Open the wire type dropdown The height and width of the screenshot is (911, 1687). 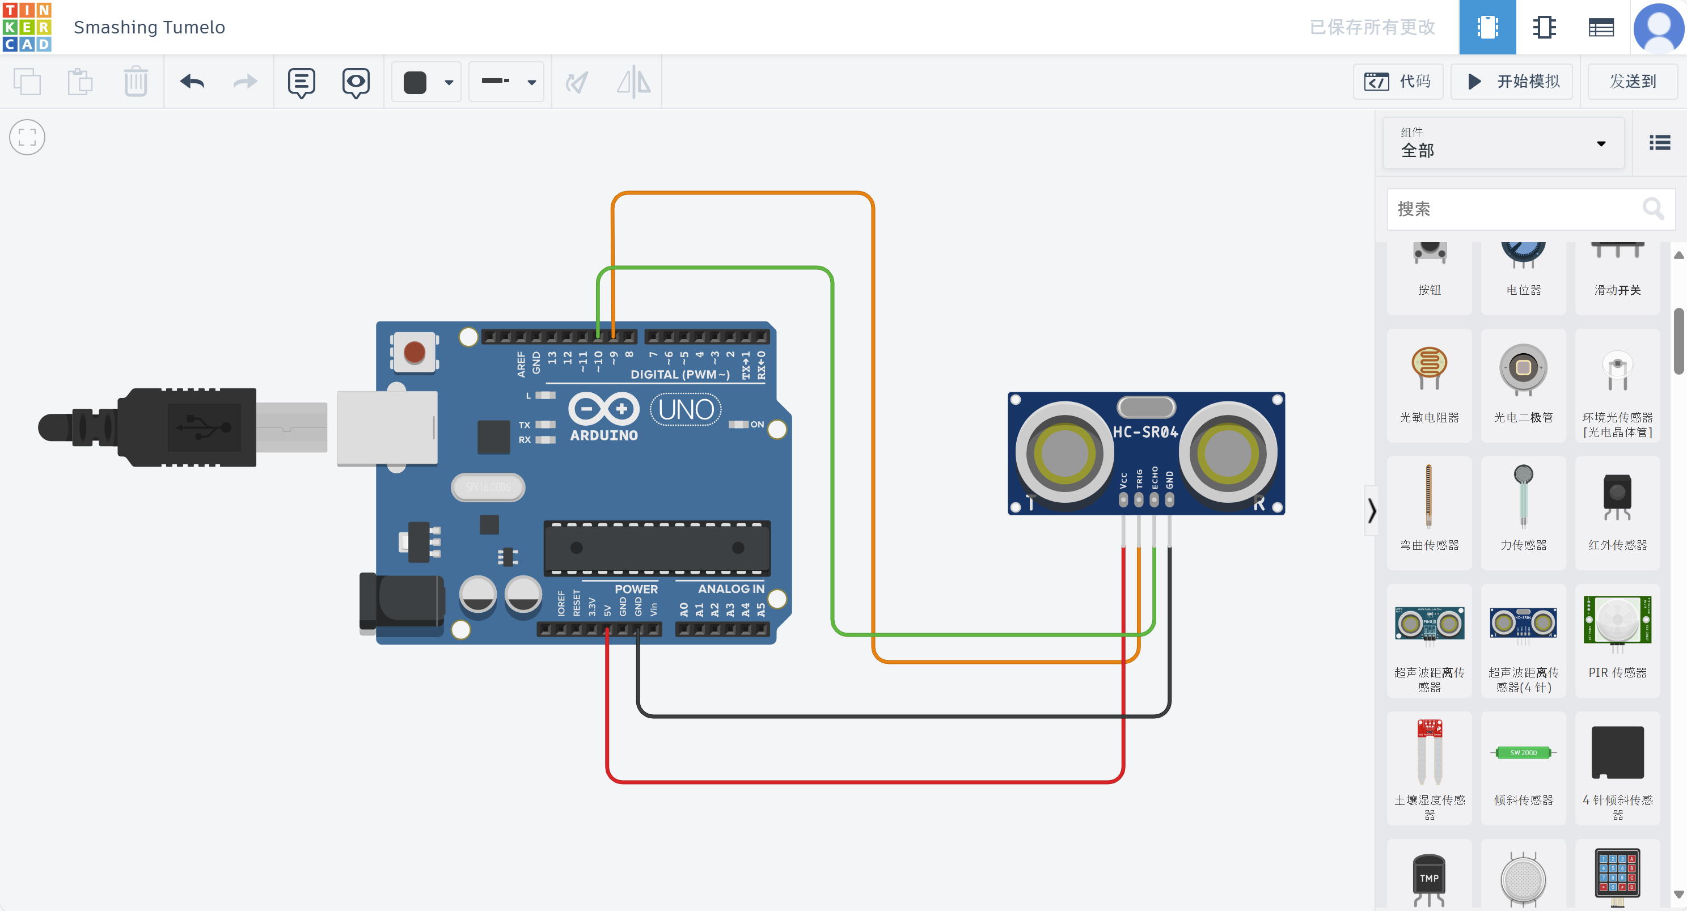point(507,82)
